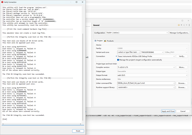Click the back arrow icon in General header
192x135 pixels.
click(179, 25)
